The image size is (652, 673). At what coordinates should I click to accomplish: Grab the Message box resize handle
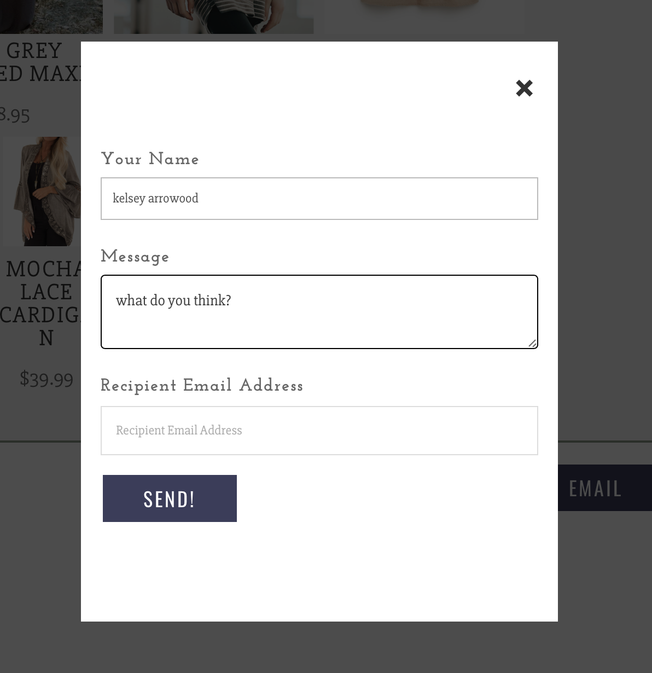point(532,343)
